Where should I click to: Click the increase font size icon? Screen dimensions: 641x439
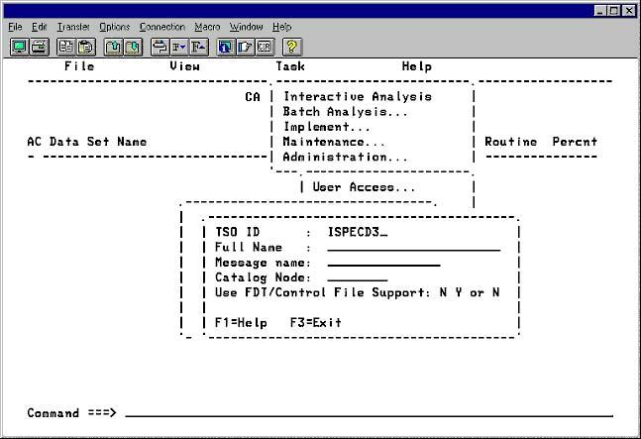pos(199,47)
